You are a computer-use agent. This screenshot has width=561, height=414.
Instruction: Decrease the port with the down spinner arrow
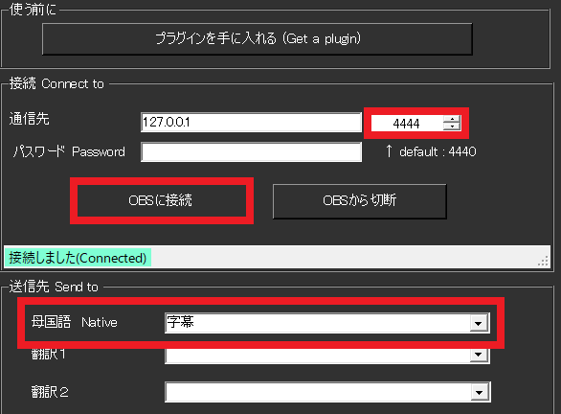click(x=452, y=126)
